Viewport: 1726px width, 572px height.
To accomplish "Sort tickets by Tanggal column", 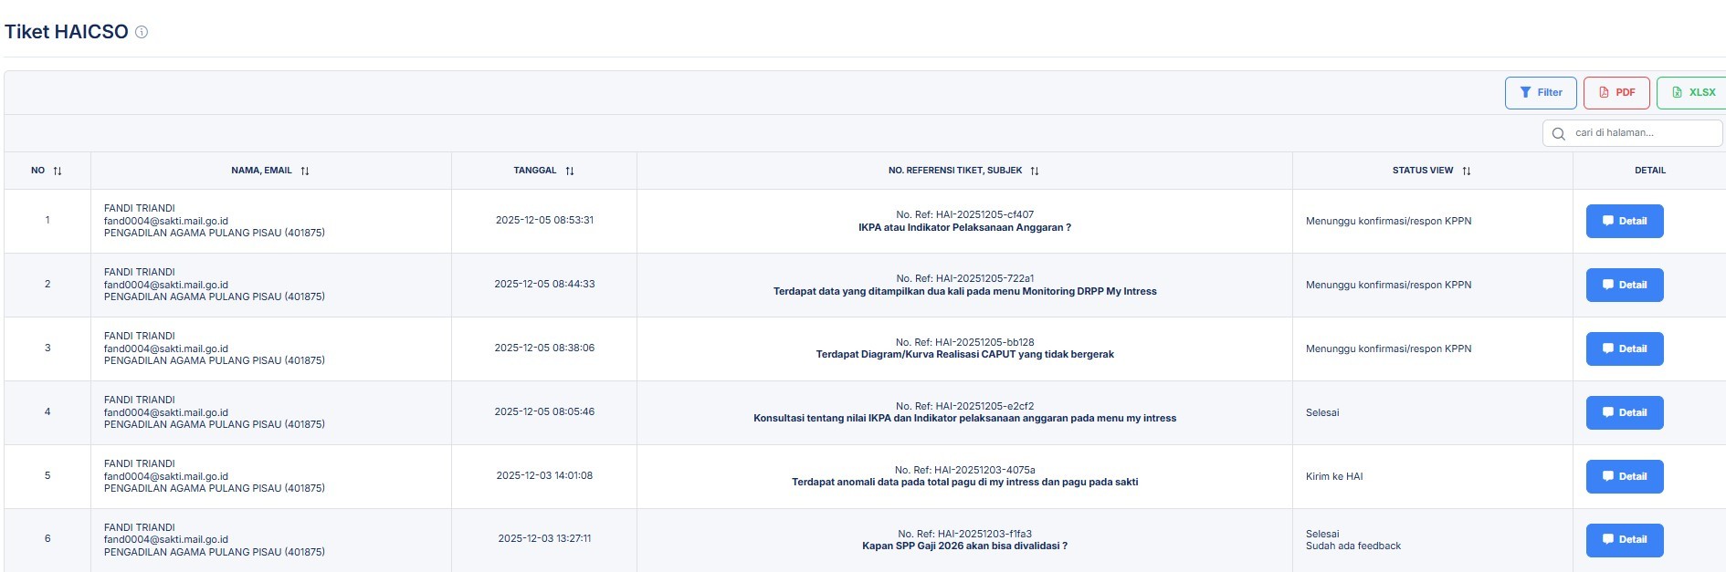I will (x=570, y=171).
